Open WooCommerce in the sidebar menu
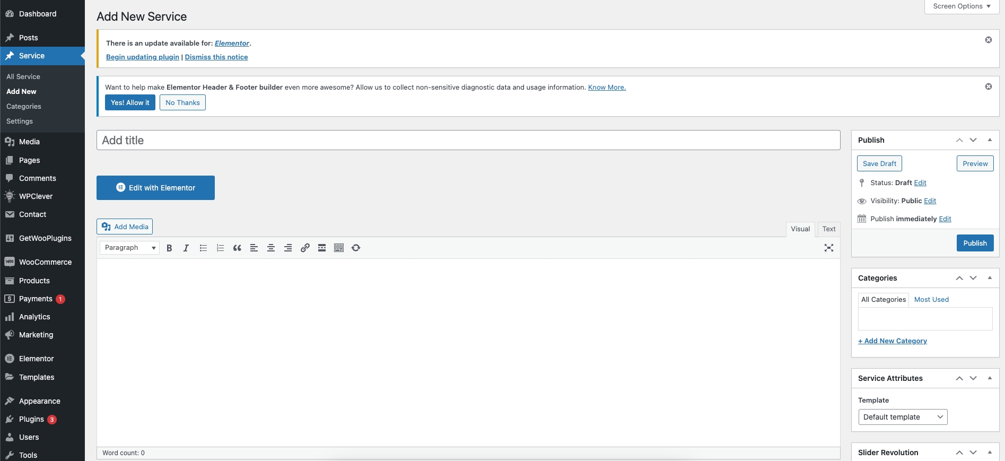This screenshot has height=461, width=1005. (x=45, y=262)
